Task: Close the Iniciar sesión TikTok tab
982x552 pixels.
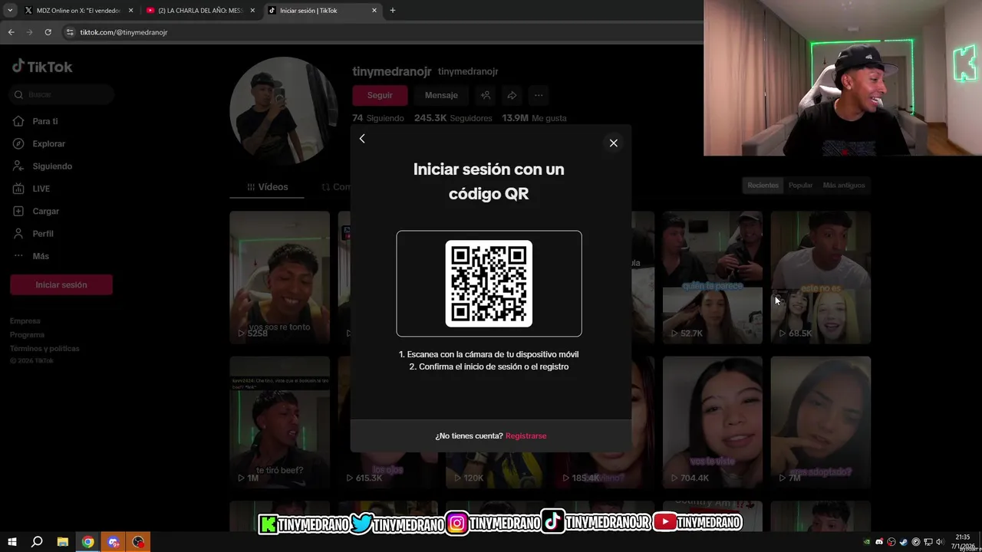Action: point(374,11)
